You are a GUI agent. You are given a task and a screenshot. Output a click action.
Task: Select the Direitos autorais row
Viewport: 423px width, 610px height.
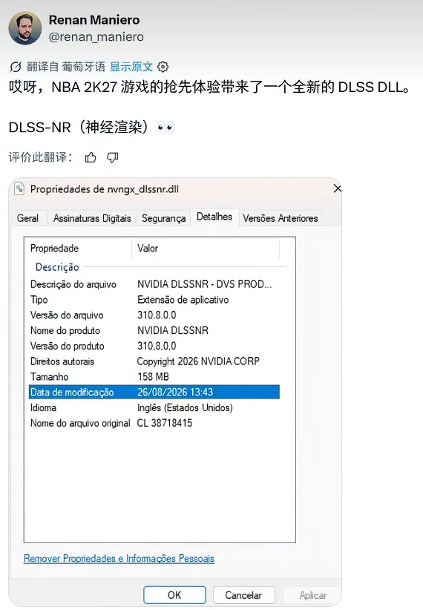[154, 361]
